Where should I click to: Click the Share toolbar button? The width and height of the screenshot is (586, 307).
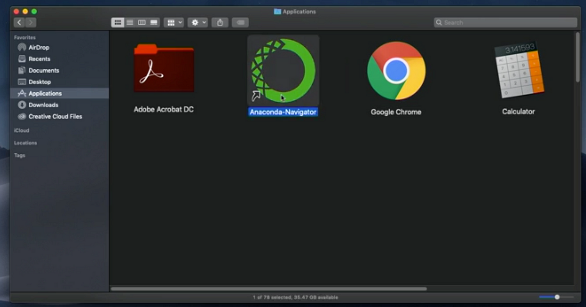click(x=220, y=23)
